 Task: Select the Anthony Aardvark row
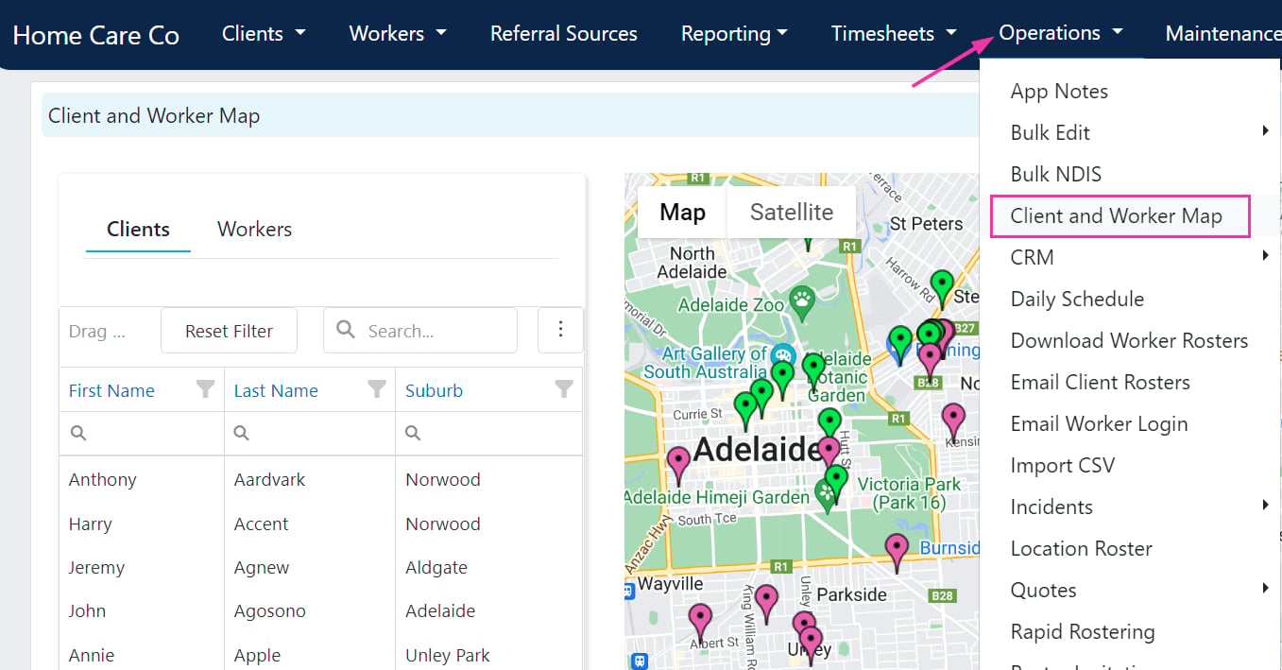coord(320,479)
